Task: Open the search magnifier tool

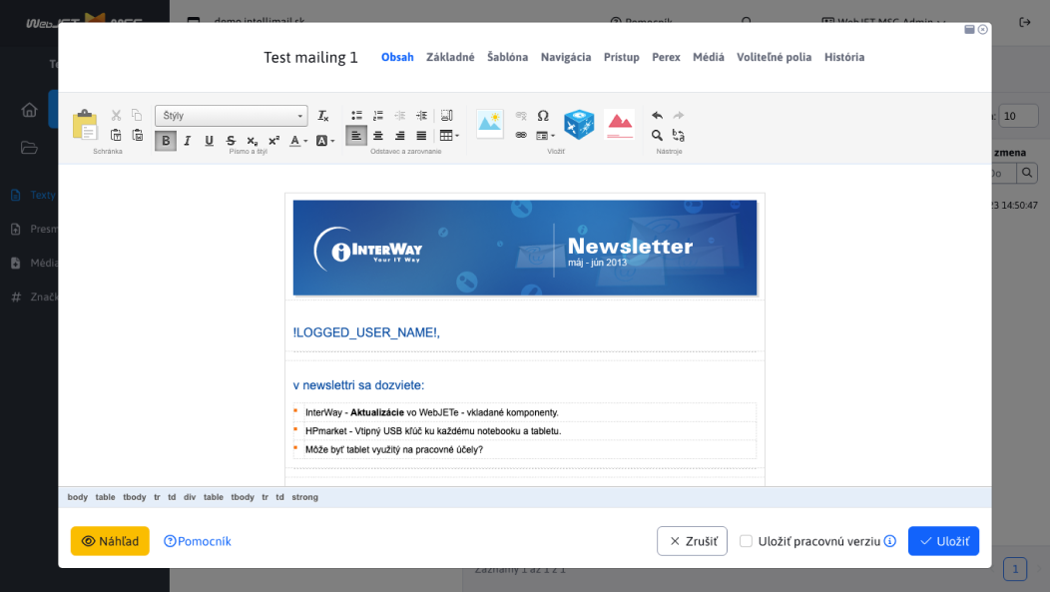Action: point(656,135)
